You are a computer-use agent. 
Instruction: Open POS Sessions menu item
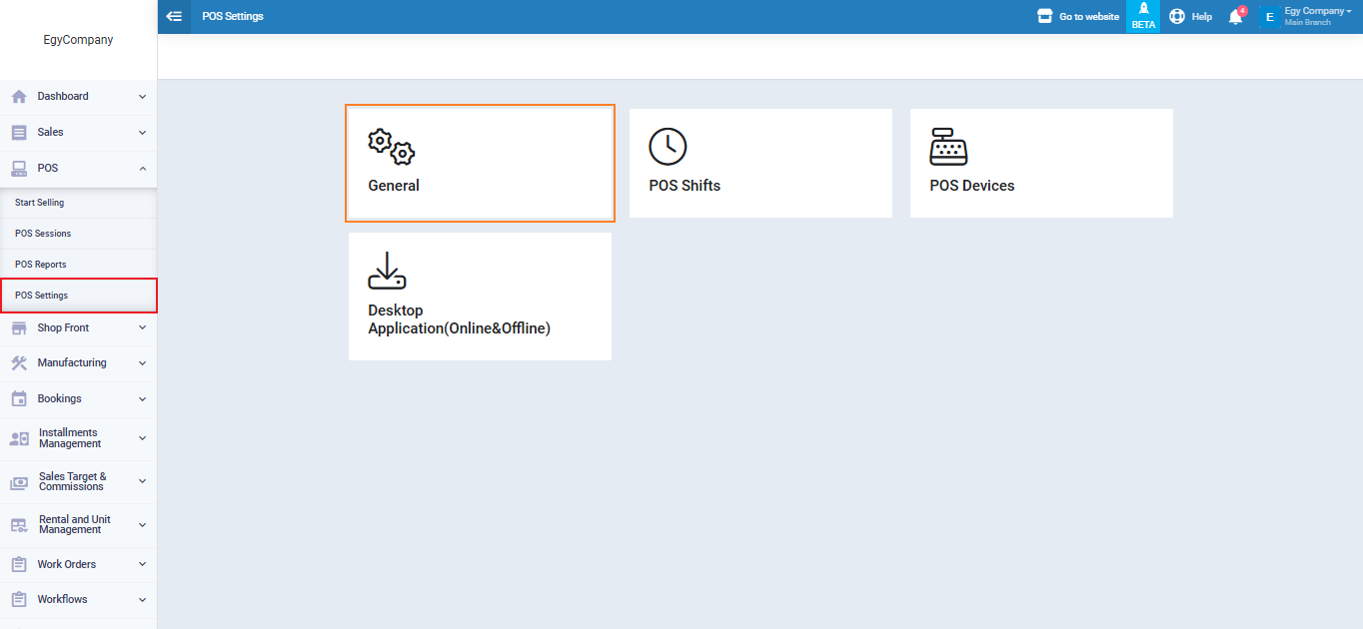(x=43, y=234)
